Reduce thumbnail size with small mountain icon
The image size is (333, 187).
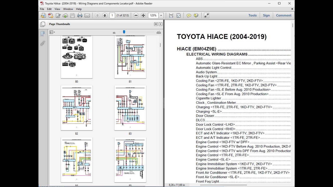(x=114, y=32)
